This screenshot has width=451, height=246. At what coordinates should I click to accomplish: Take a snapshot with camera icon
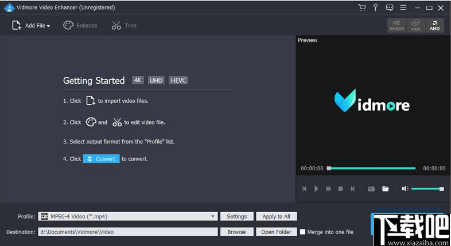pyautogui.click(x=371, y=189)
